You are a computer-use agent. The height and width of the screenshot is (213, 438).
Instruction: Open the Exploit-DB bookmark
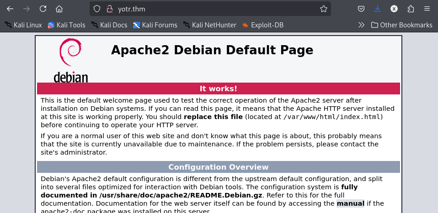coord(262,25)
